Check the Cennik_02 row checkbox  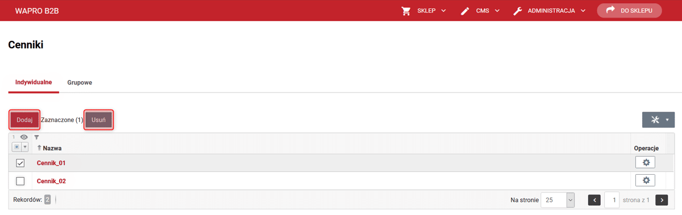click(20, 181)
